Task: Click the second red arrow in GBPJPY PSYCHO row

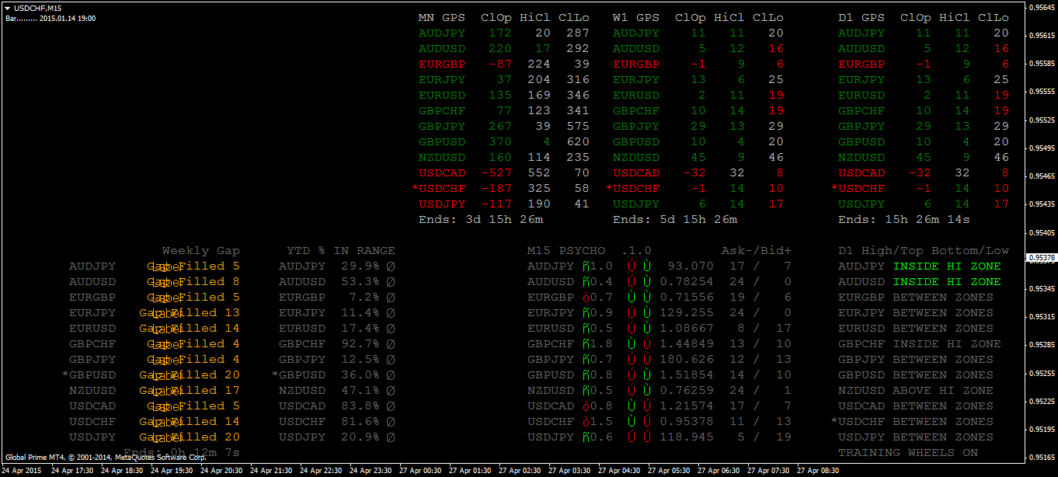Action: (x=647, y=359)
